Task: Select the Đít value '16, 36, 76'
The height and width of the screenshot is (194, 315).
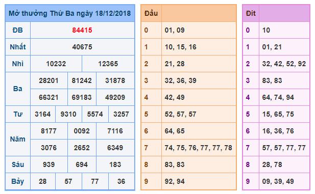Action: click(278, 131)
